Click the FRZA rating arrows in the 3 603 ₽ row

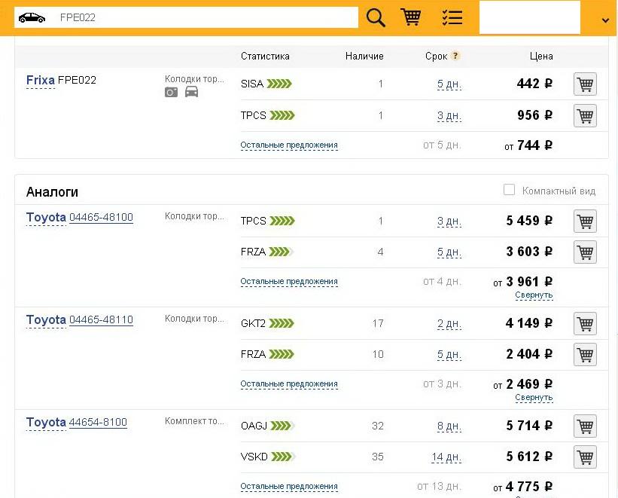coord(282,252)
